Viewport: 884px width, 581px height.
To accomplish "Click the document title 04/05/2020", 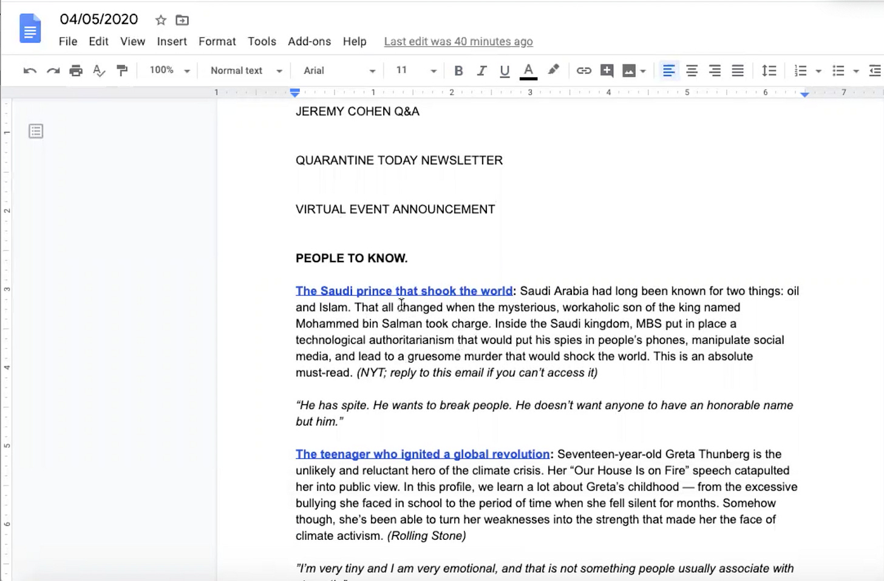I will tap(99, 19).
